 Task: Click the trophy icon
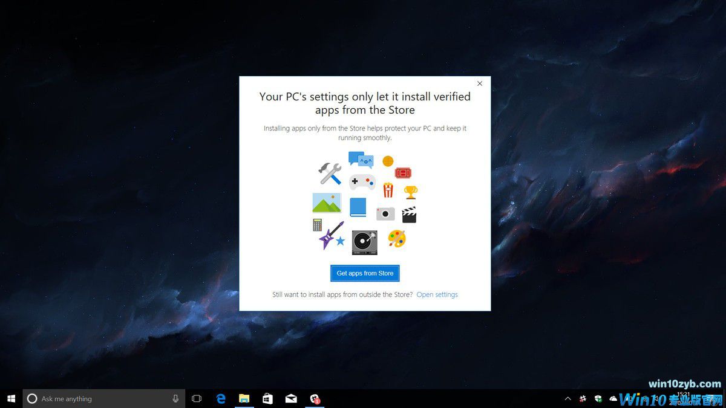[x=410, y=192]
